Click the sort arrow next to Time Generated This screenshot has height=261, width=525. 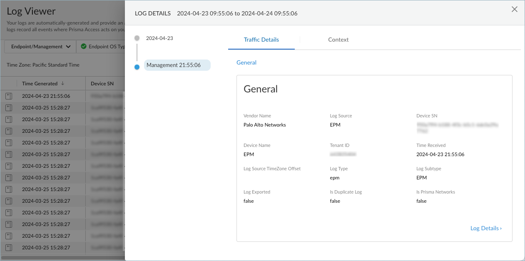(x=63, y=83)
